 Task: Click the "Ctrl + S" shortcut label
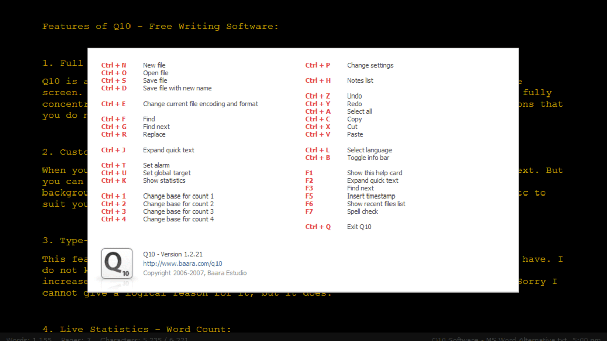point(114,80)
